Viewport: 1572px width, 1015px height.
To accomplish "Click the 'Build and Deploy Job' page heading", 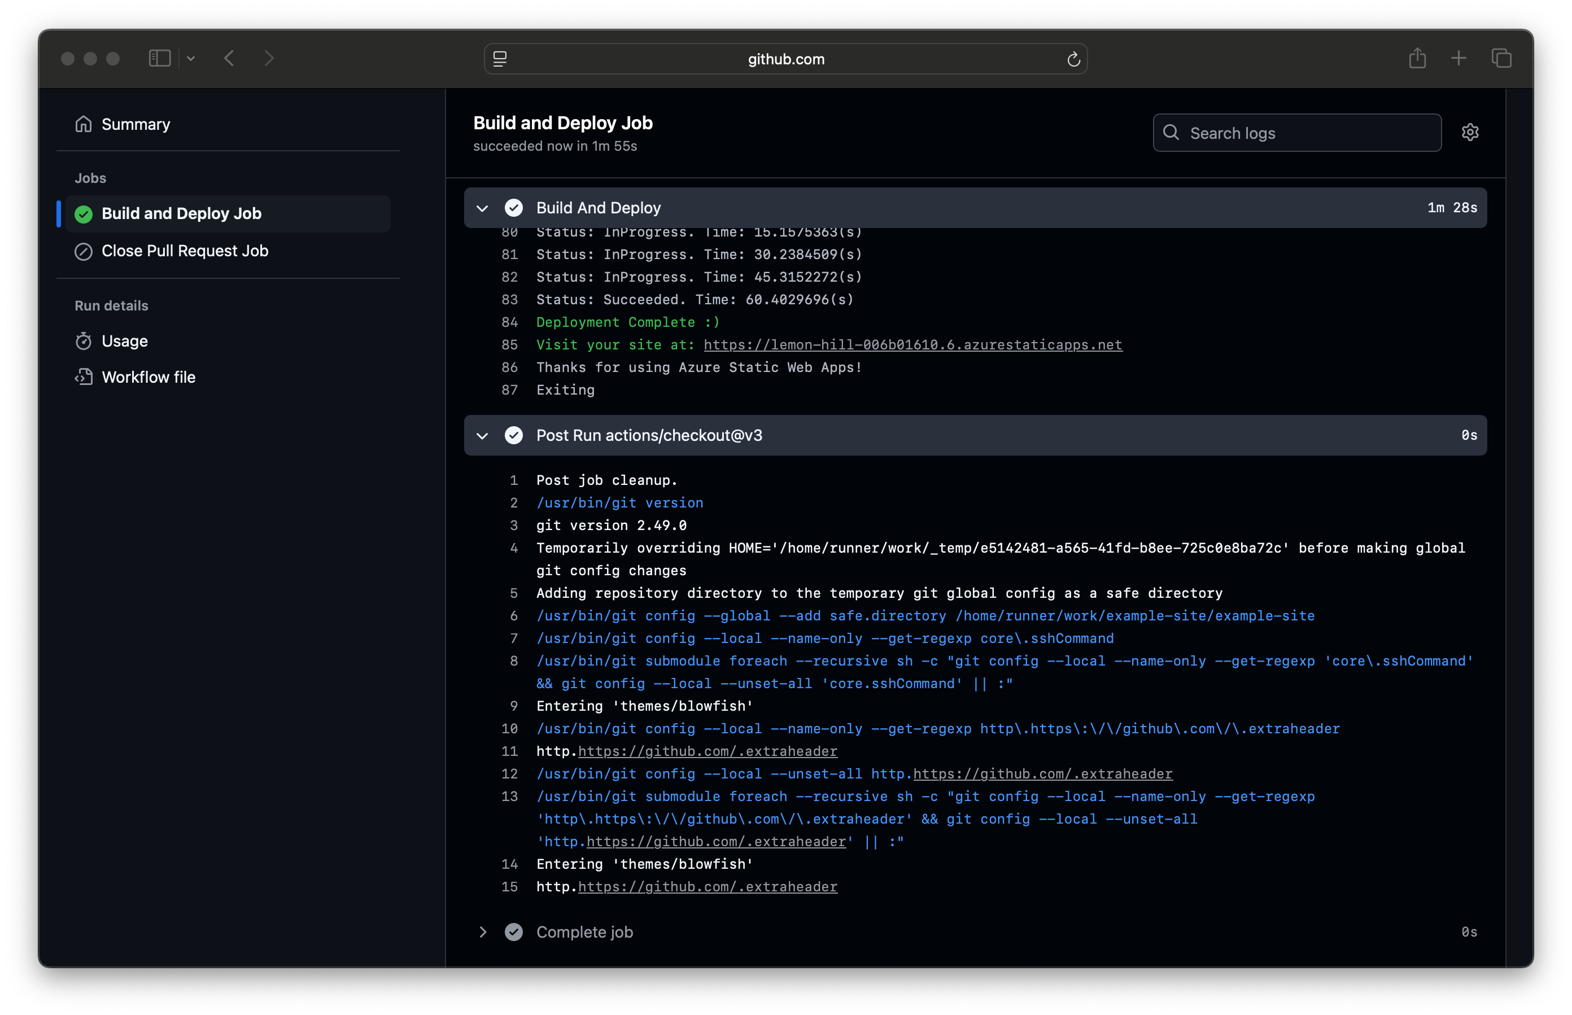I will click(x=563, y=123).
